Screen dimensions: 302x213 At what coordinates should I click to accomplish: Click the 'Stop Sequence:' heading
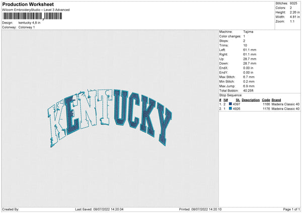[231, 95]
